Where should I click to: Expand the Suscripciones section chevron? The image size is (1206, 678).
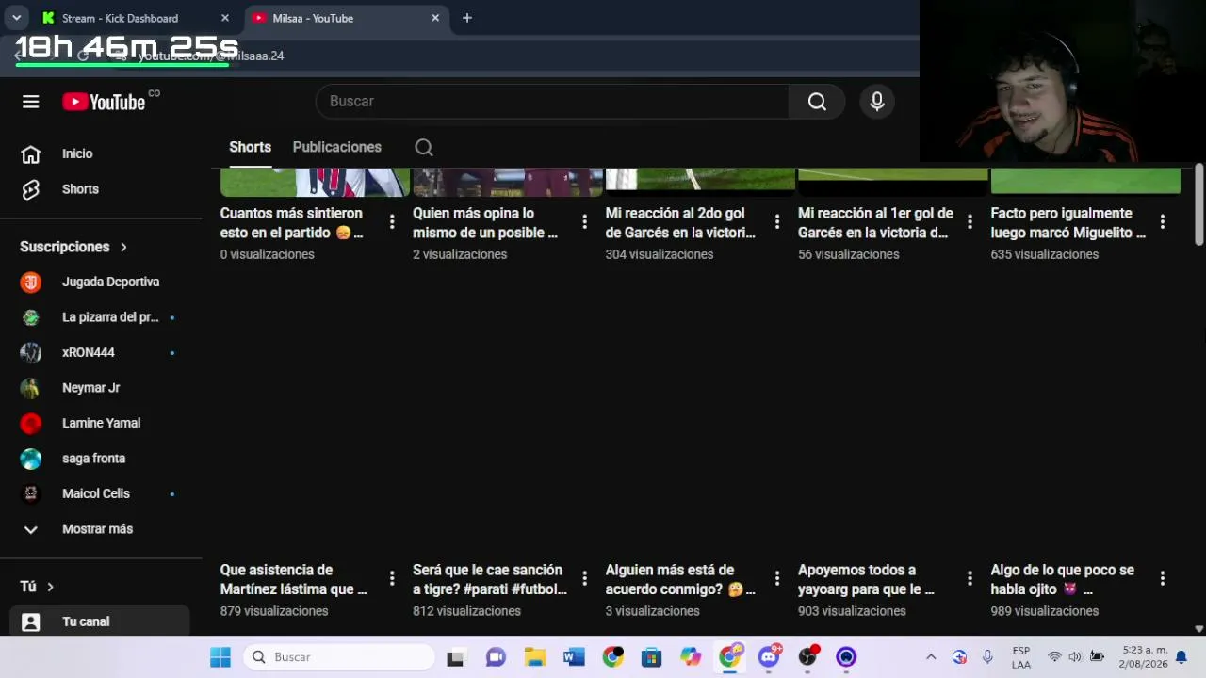(x=123, y=247)
